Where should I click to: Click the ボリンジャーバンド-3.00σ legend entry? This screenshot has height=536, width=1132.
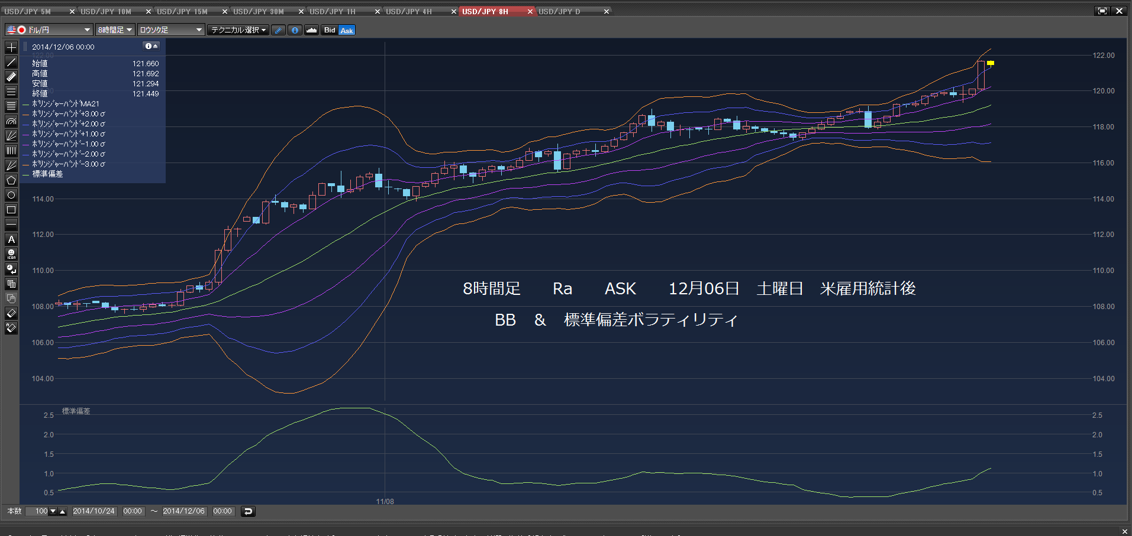[x=68, y=164]
